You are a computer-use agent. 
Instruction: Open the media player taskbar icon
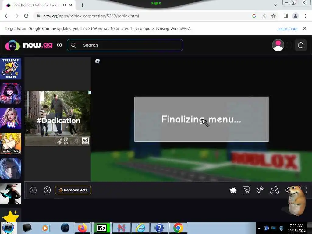pos(45,228)
